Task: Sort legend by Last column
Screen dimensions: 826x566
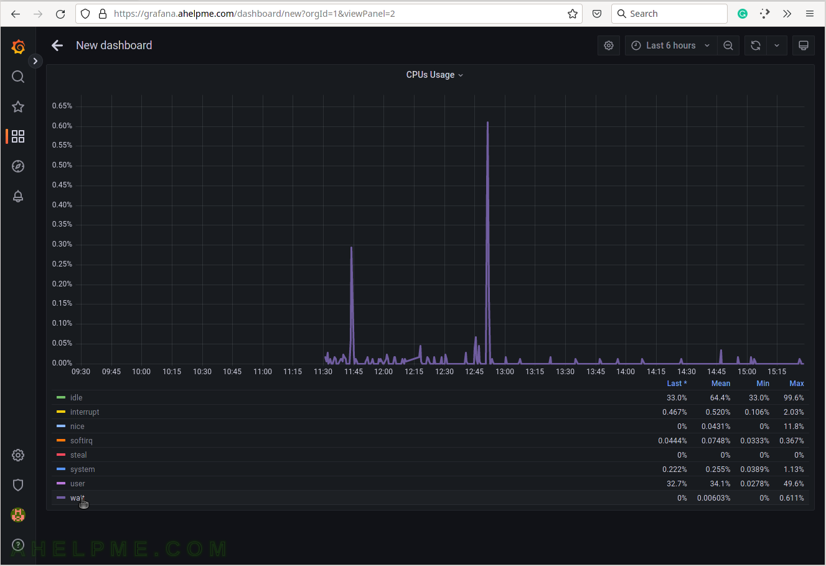Action: point(677,384)
